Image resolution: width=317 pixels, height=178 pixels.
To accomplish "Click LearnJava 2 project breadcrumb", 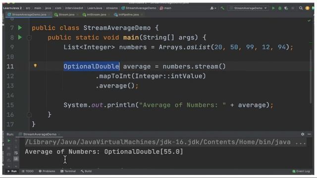I will 12,8.
